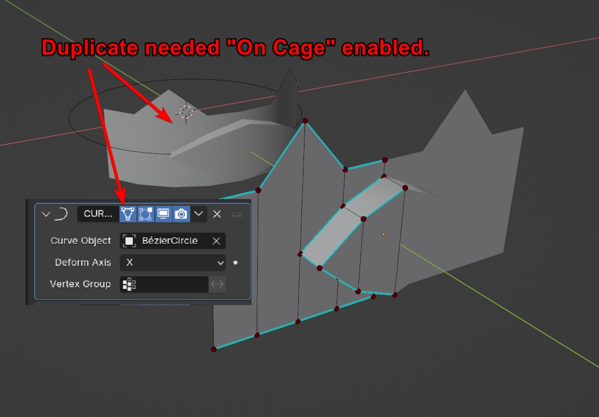Toggle the Edit Mode display button

[x=145, y=214]
